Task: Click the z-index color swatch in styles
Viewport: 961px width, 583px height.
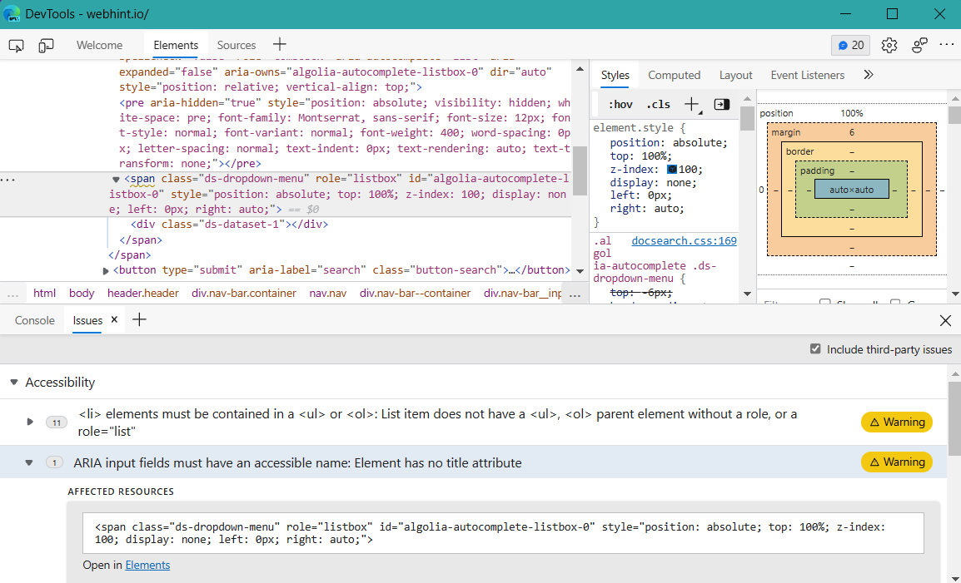Action: tap(672, 170)
